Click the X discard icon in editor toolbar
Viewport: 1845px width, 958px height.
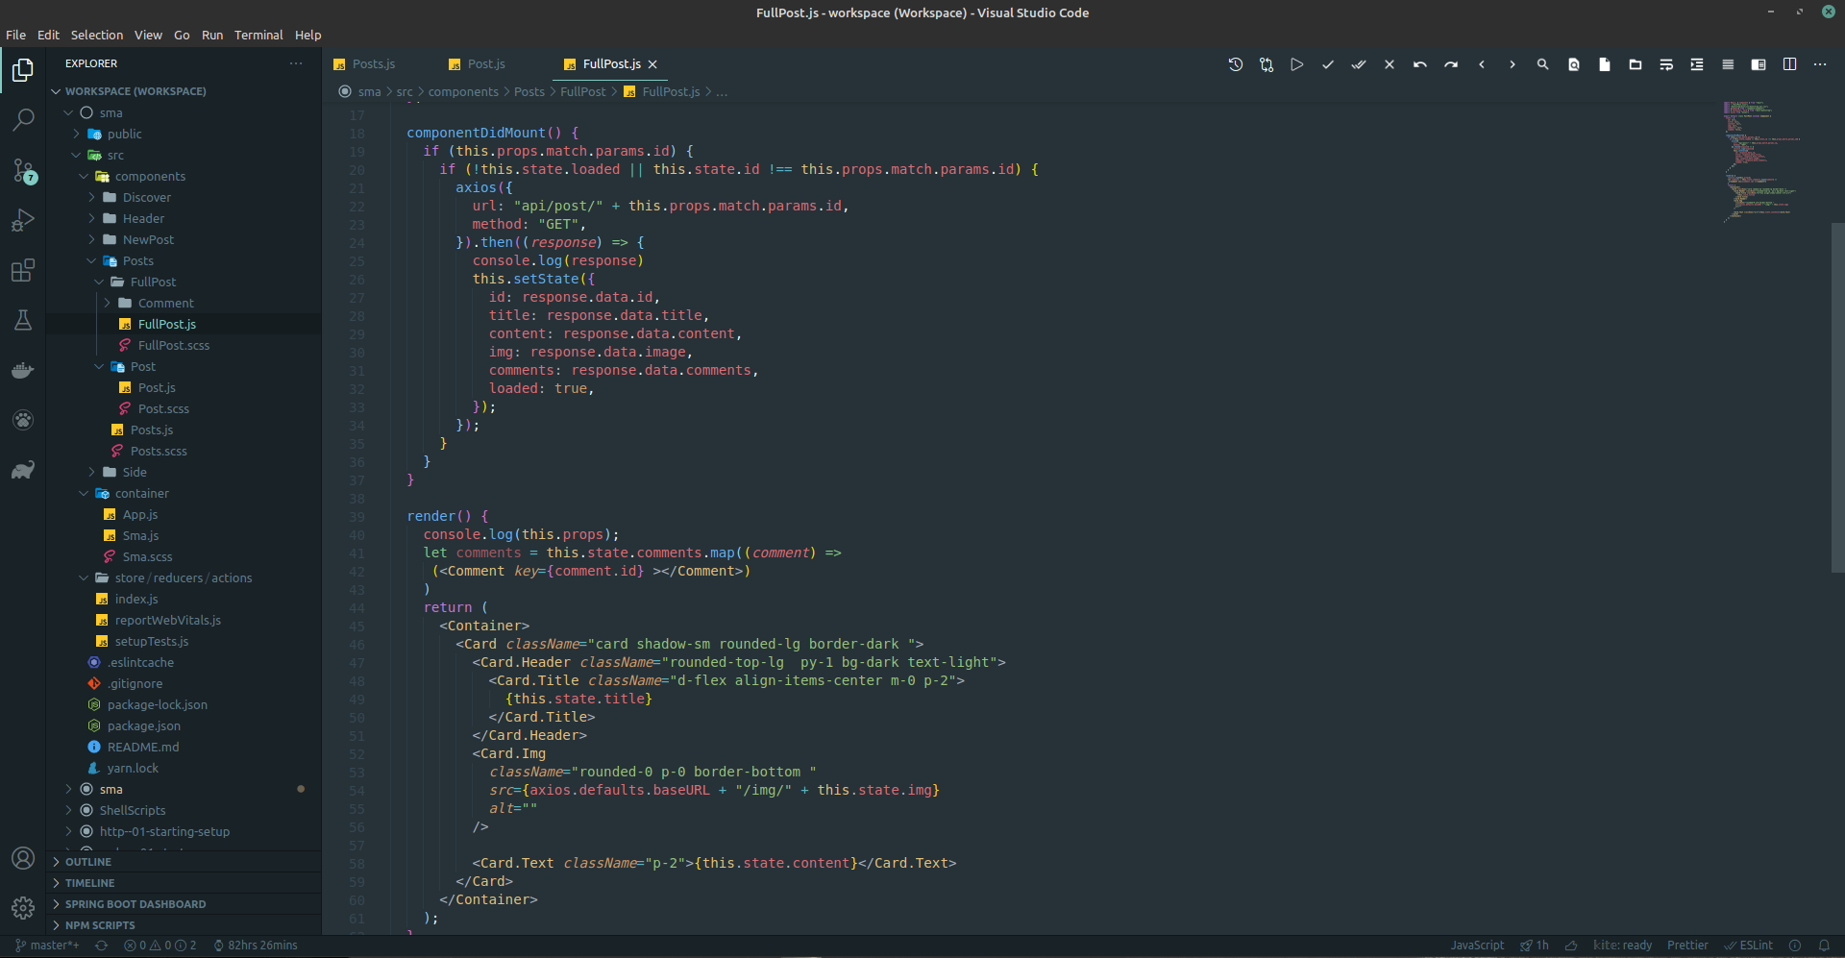click(x=1390, y=64)
